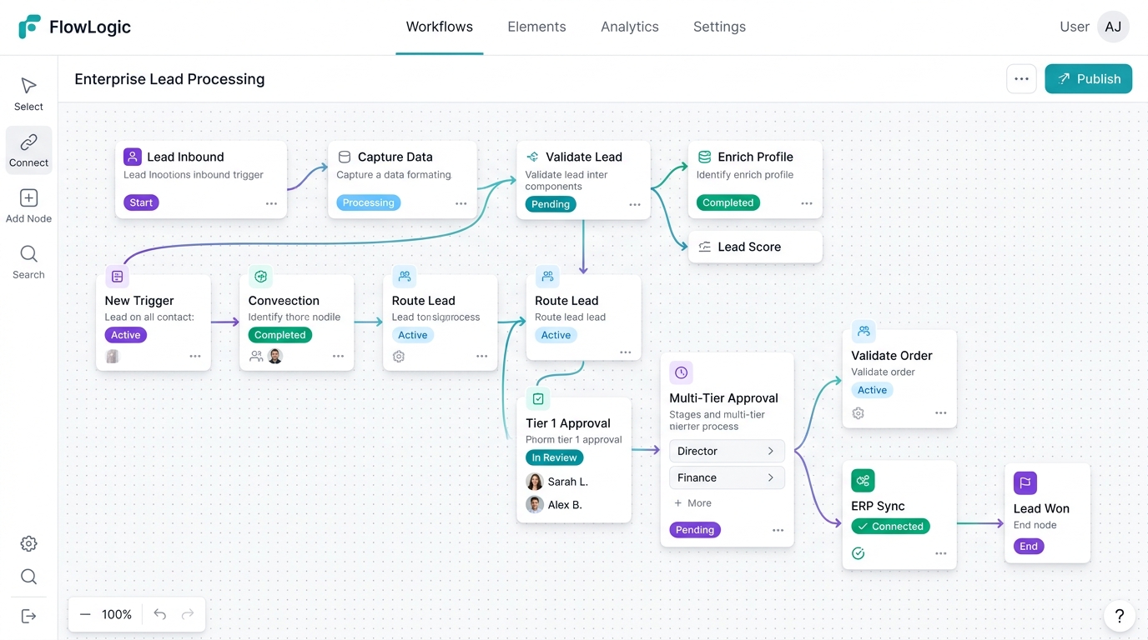Click the people icon above Validate Order
Image resolution: width=1148 pixels, height=640 pixels.
864,331
